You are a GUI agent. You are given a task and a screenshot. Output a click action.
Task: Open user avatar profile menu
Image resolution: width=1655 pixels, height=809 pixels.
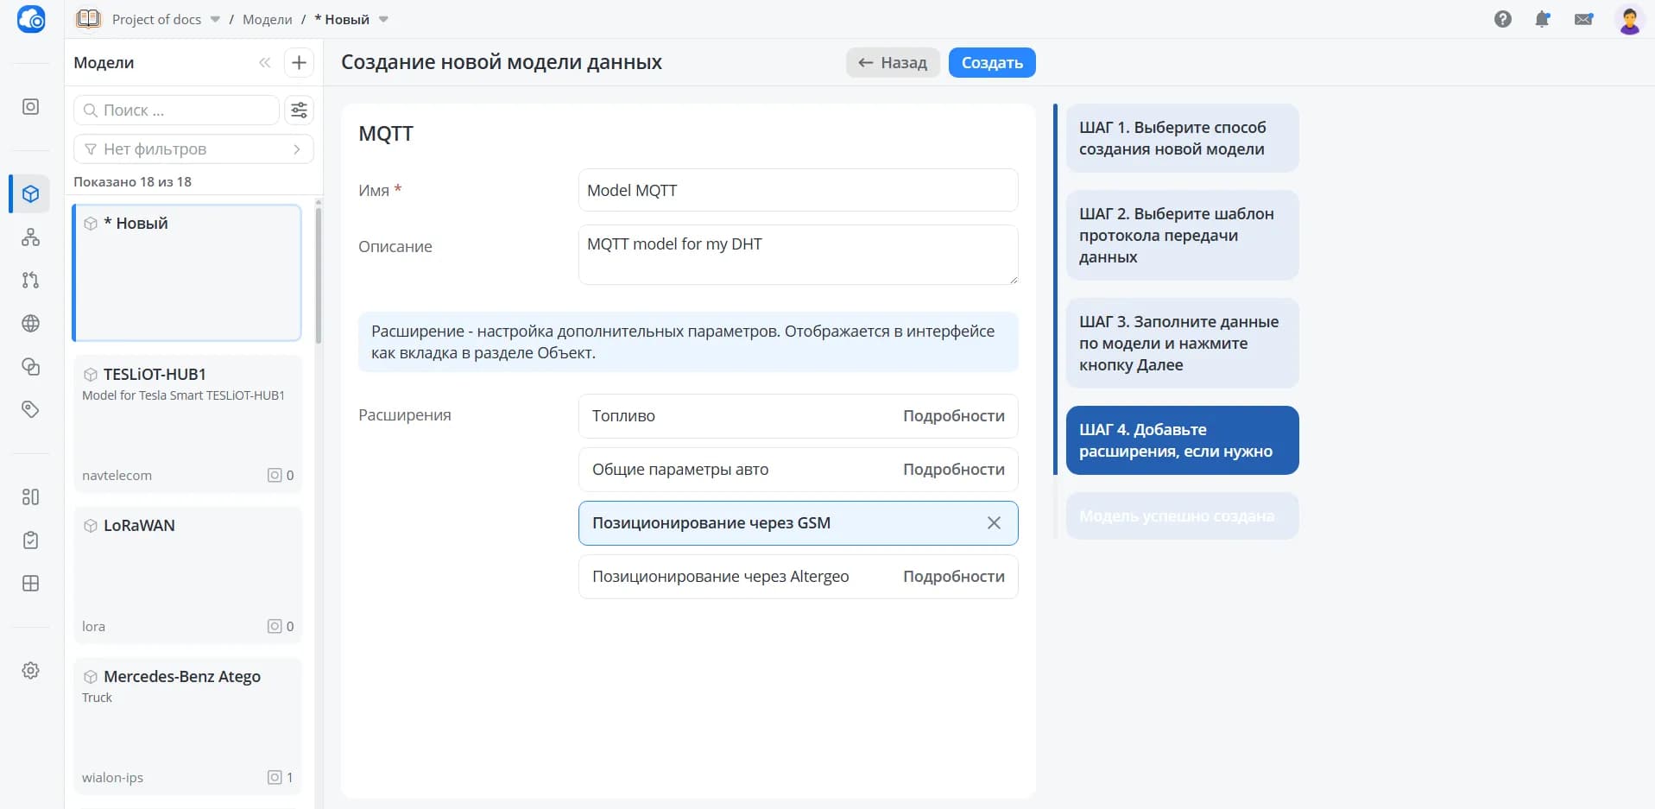(x=1629, y=20)
